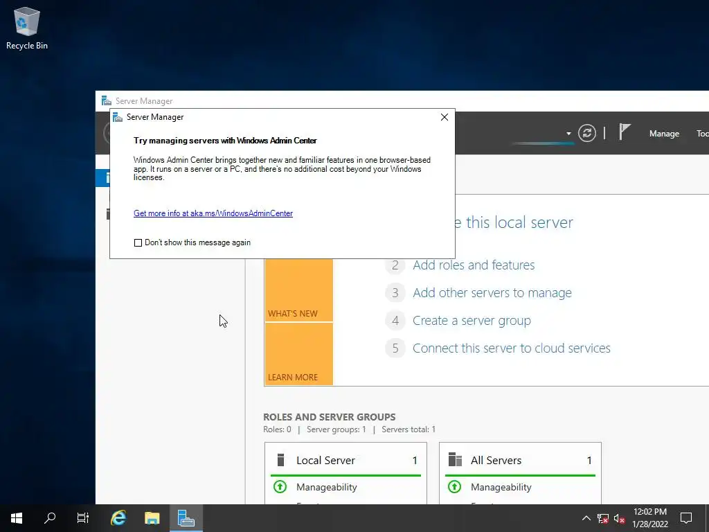The height and width of the screenshot is (532, 709).
Task: Click the Server Manager dialog title icon
Action: pos(118,117)
